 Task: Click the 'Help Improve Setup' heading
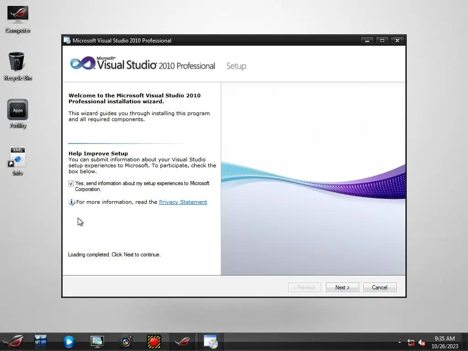coord(98,154)
